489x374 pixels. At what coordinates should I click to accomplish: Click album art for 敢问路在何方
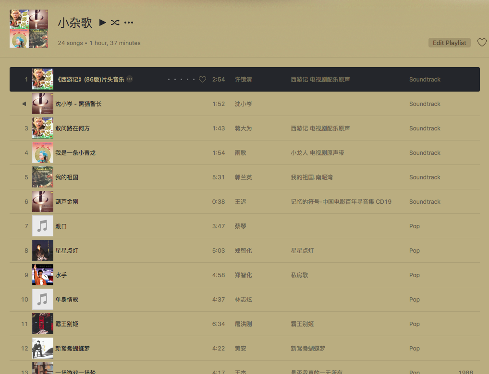tap(43, 129)
